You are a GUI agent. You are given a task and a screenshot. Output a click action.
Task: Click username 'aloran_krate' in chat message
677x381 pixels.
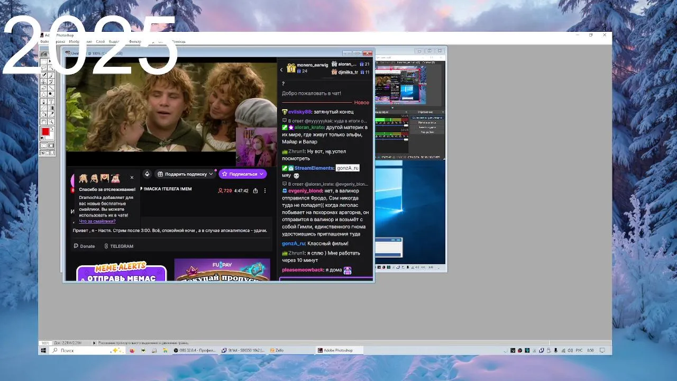click(x=309, y=128)
